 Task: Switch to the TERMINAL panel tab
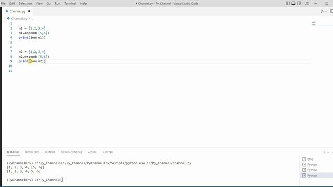tap(13, 152)
